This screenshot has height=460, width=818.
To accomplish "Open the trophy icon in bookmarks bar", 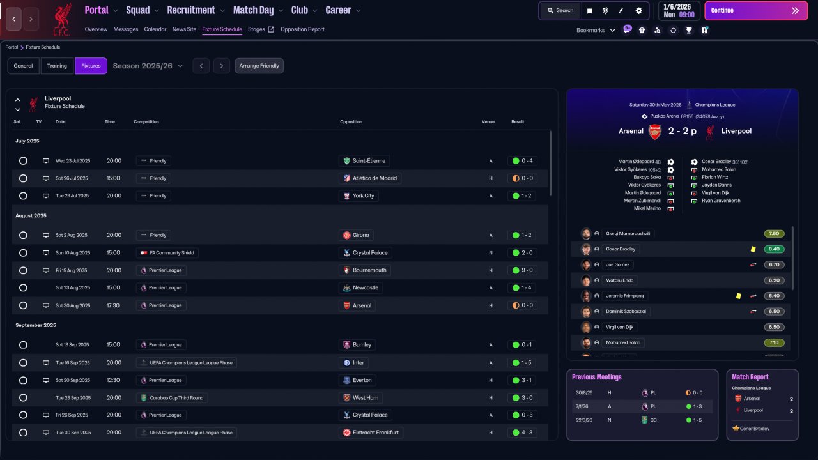I will click(x=688, y=30).
